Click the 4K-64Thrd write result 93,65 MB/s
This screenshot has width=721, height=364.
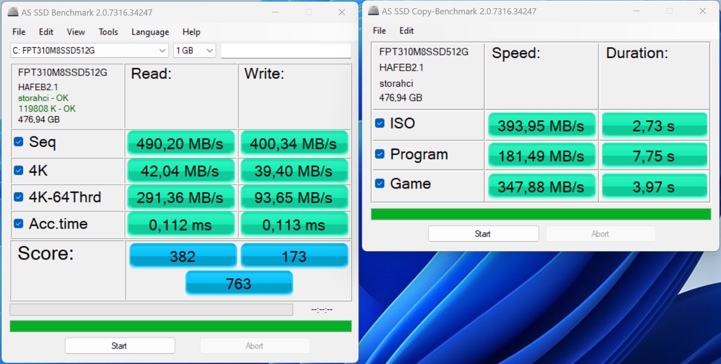pos(294,197)
